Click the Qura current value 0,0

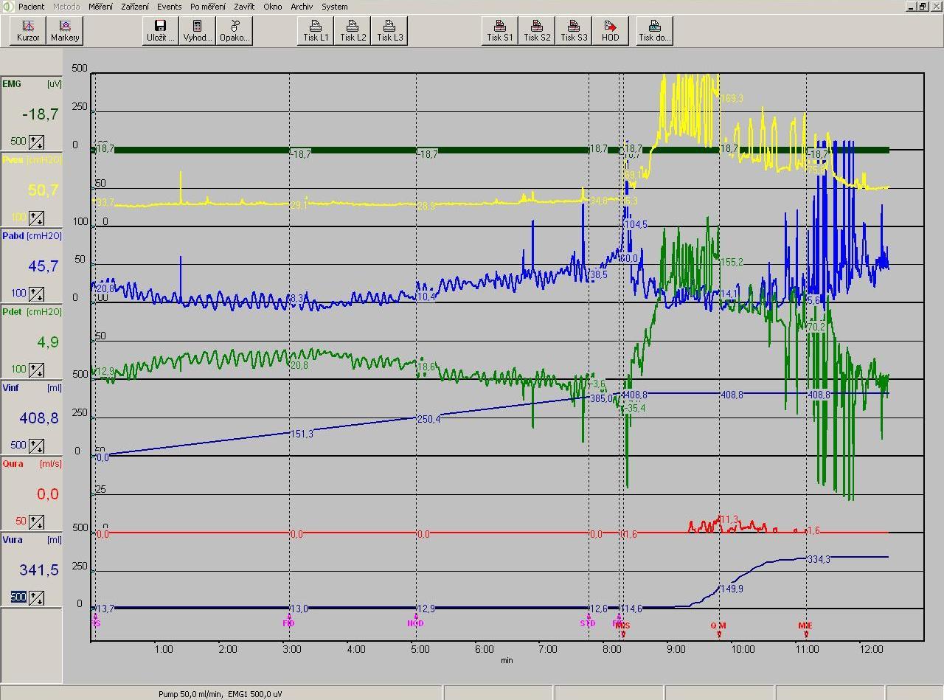(x=47, y=494)
